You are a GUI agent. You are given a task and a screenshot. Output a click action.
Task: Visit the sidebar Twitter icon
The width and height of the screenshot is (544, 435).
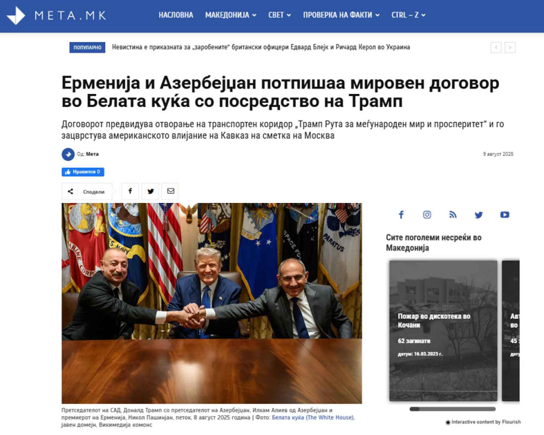click(479, 215)
